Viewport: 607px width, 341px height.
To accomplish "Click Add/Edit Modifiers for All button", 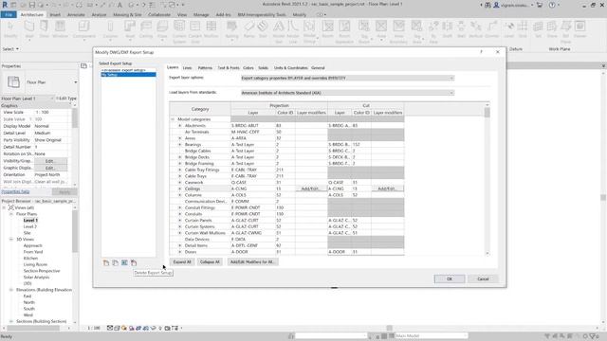I will pos(252,262).
